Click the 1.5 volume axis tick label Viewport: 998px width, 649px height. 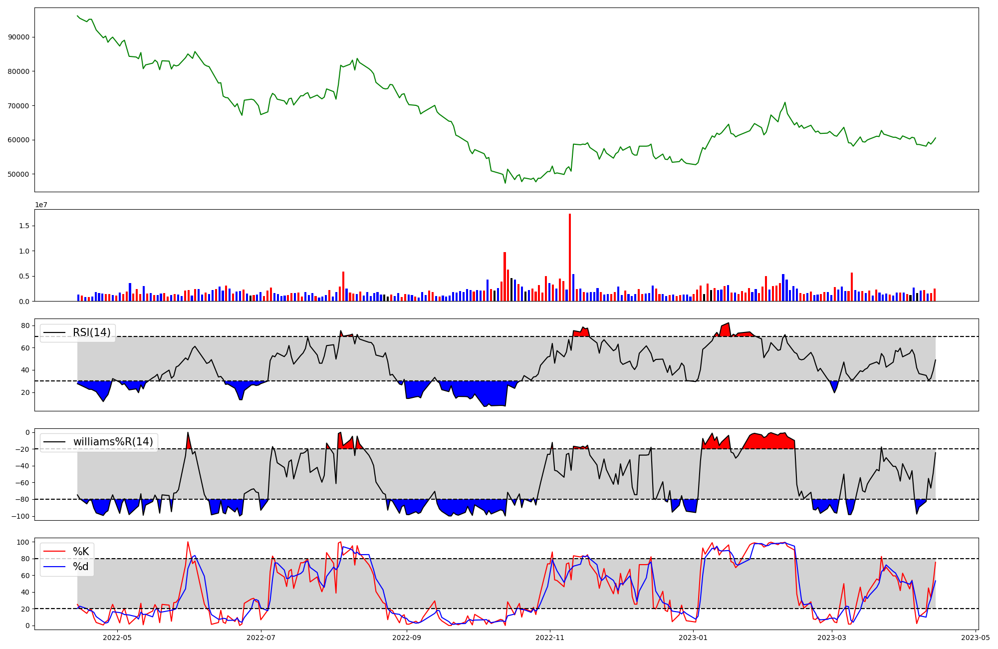click(24, 226)
